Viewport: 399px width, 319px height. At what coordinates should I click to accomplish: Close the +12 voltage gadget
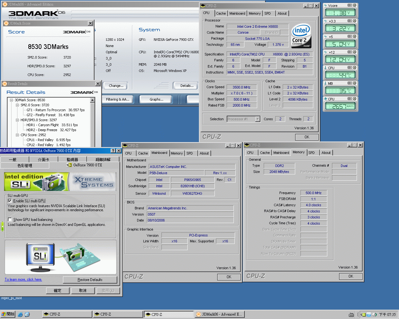coord(354,52)
